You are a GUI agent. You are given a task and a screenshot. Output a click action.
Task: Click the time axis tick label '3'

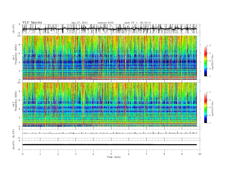76,154
